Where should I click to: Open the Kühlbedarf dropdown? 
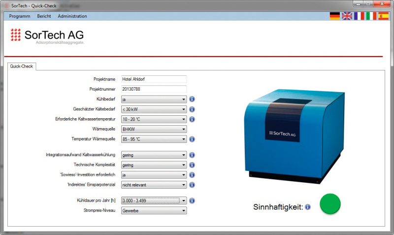tap(154, 100)
